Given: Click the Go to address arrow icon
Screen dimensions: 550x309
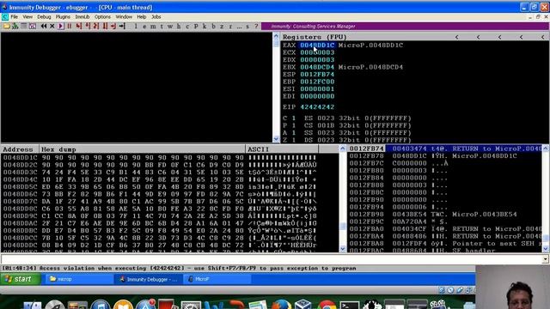Looking at the screenshot, I should 122,27.
